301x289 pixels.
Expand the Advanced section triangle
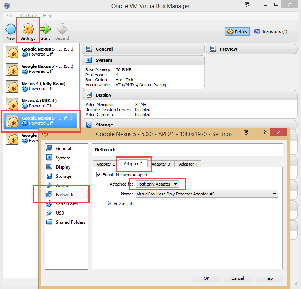pyautogui.click(x=109, y=203)
